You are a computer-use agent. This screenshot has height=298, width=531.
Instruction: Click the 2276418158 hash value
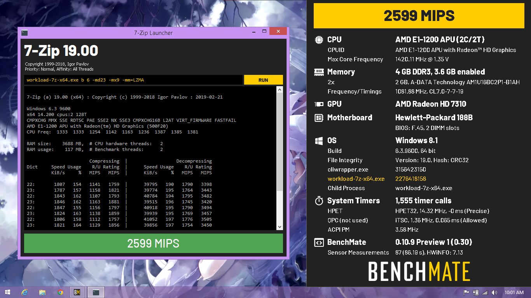[410, 179]
